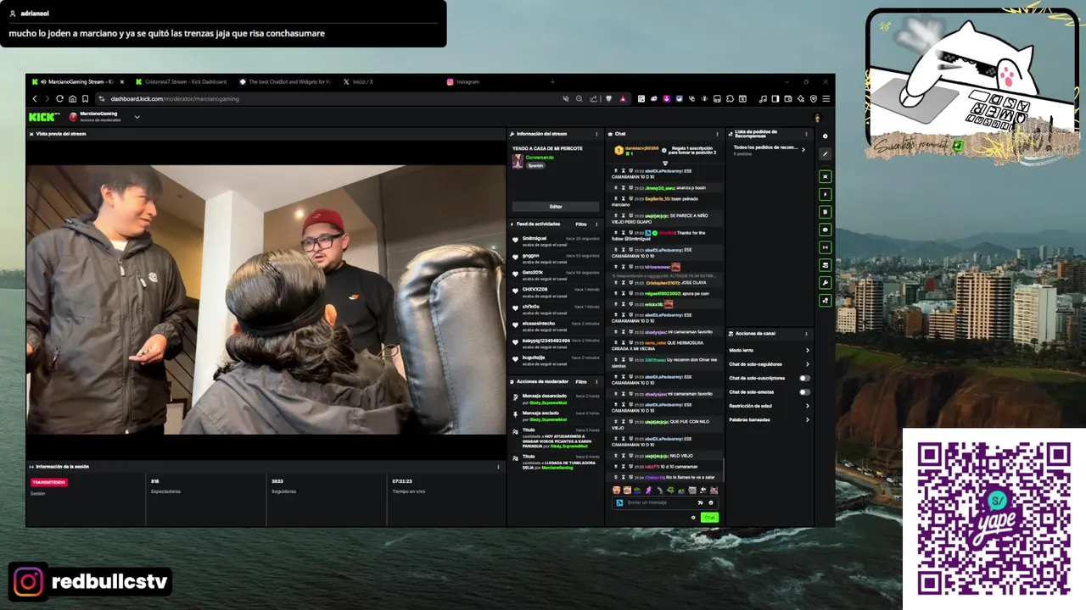Click the Kick logo in the dashboard header
This screenshot has width=1086, height=610.
pyautogui.click(x=43, y=117)
